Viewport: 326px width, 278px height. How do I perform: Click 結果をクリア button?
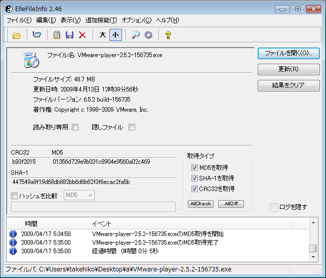pos(289,85)
